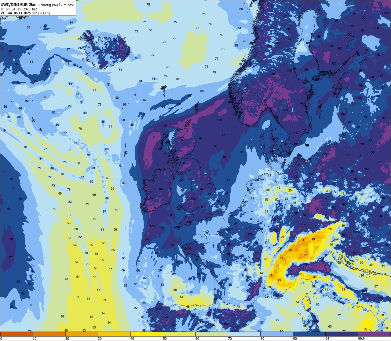Viewport: 391px width, 341px height.
Task: Click the bright yellow 40–50 legend segment
Action: [x=147, y=334]
